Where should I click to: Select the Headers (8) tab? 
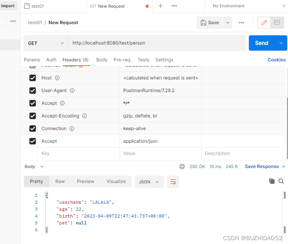[76, 60]
